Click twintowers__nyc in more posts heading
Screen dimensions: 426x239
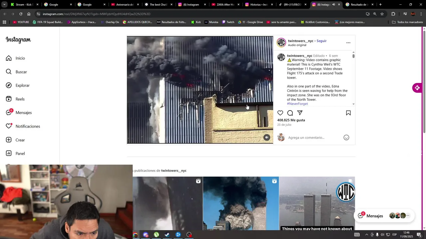(x=174, y=171)
